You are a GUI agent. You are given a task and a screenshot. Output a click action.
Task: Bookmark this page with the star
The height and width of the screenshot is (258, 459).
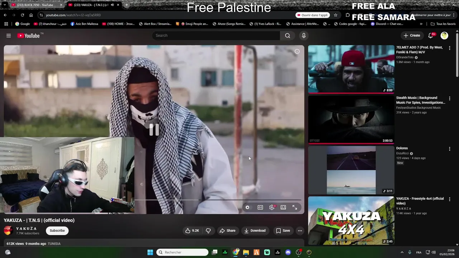tap(336, 15)
